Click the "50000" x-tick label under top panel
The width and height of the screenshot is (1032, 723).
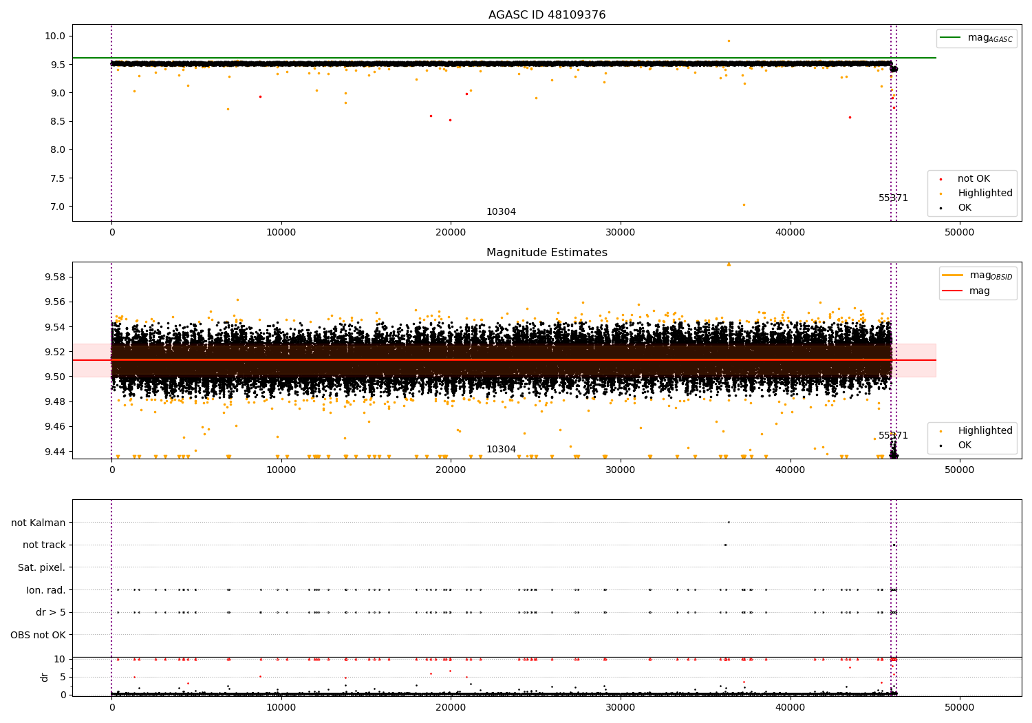[x=960, y=233]
